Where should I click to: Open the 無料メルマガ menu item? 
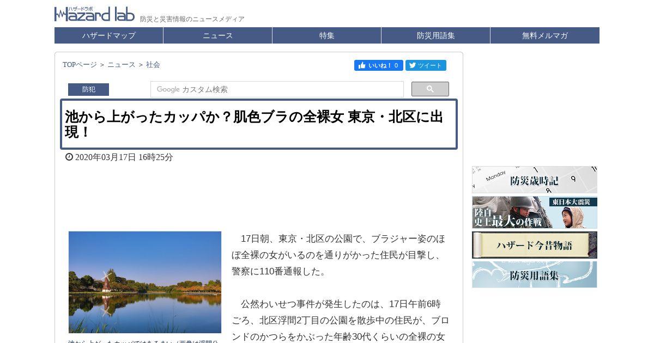point(545,35)
